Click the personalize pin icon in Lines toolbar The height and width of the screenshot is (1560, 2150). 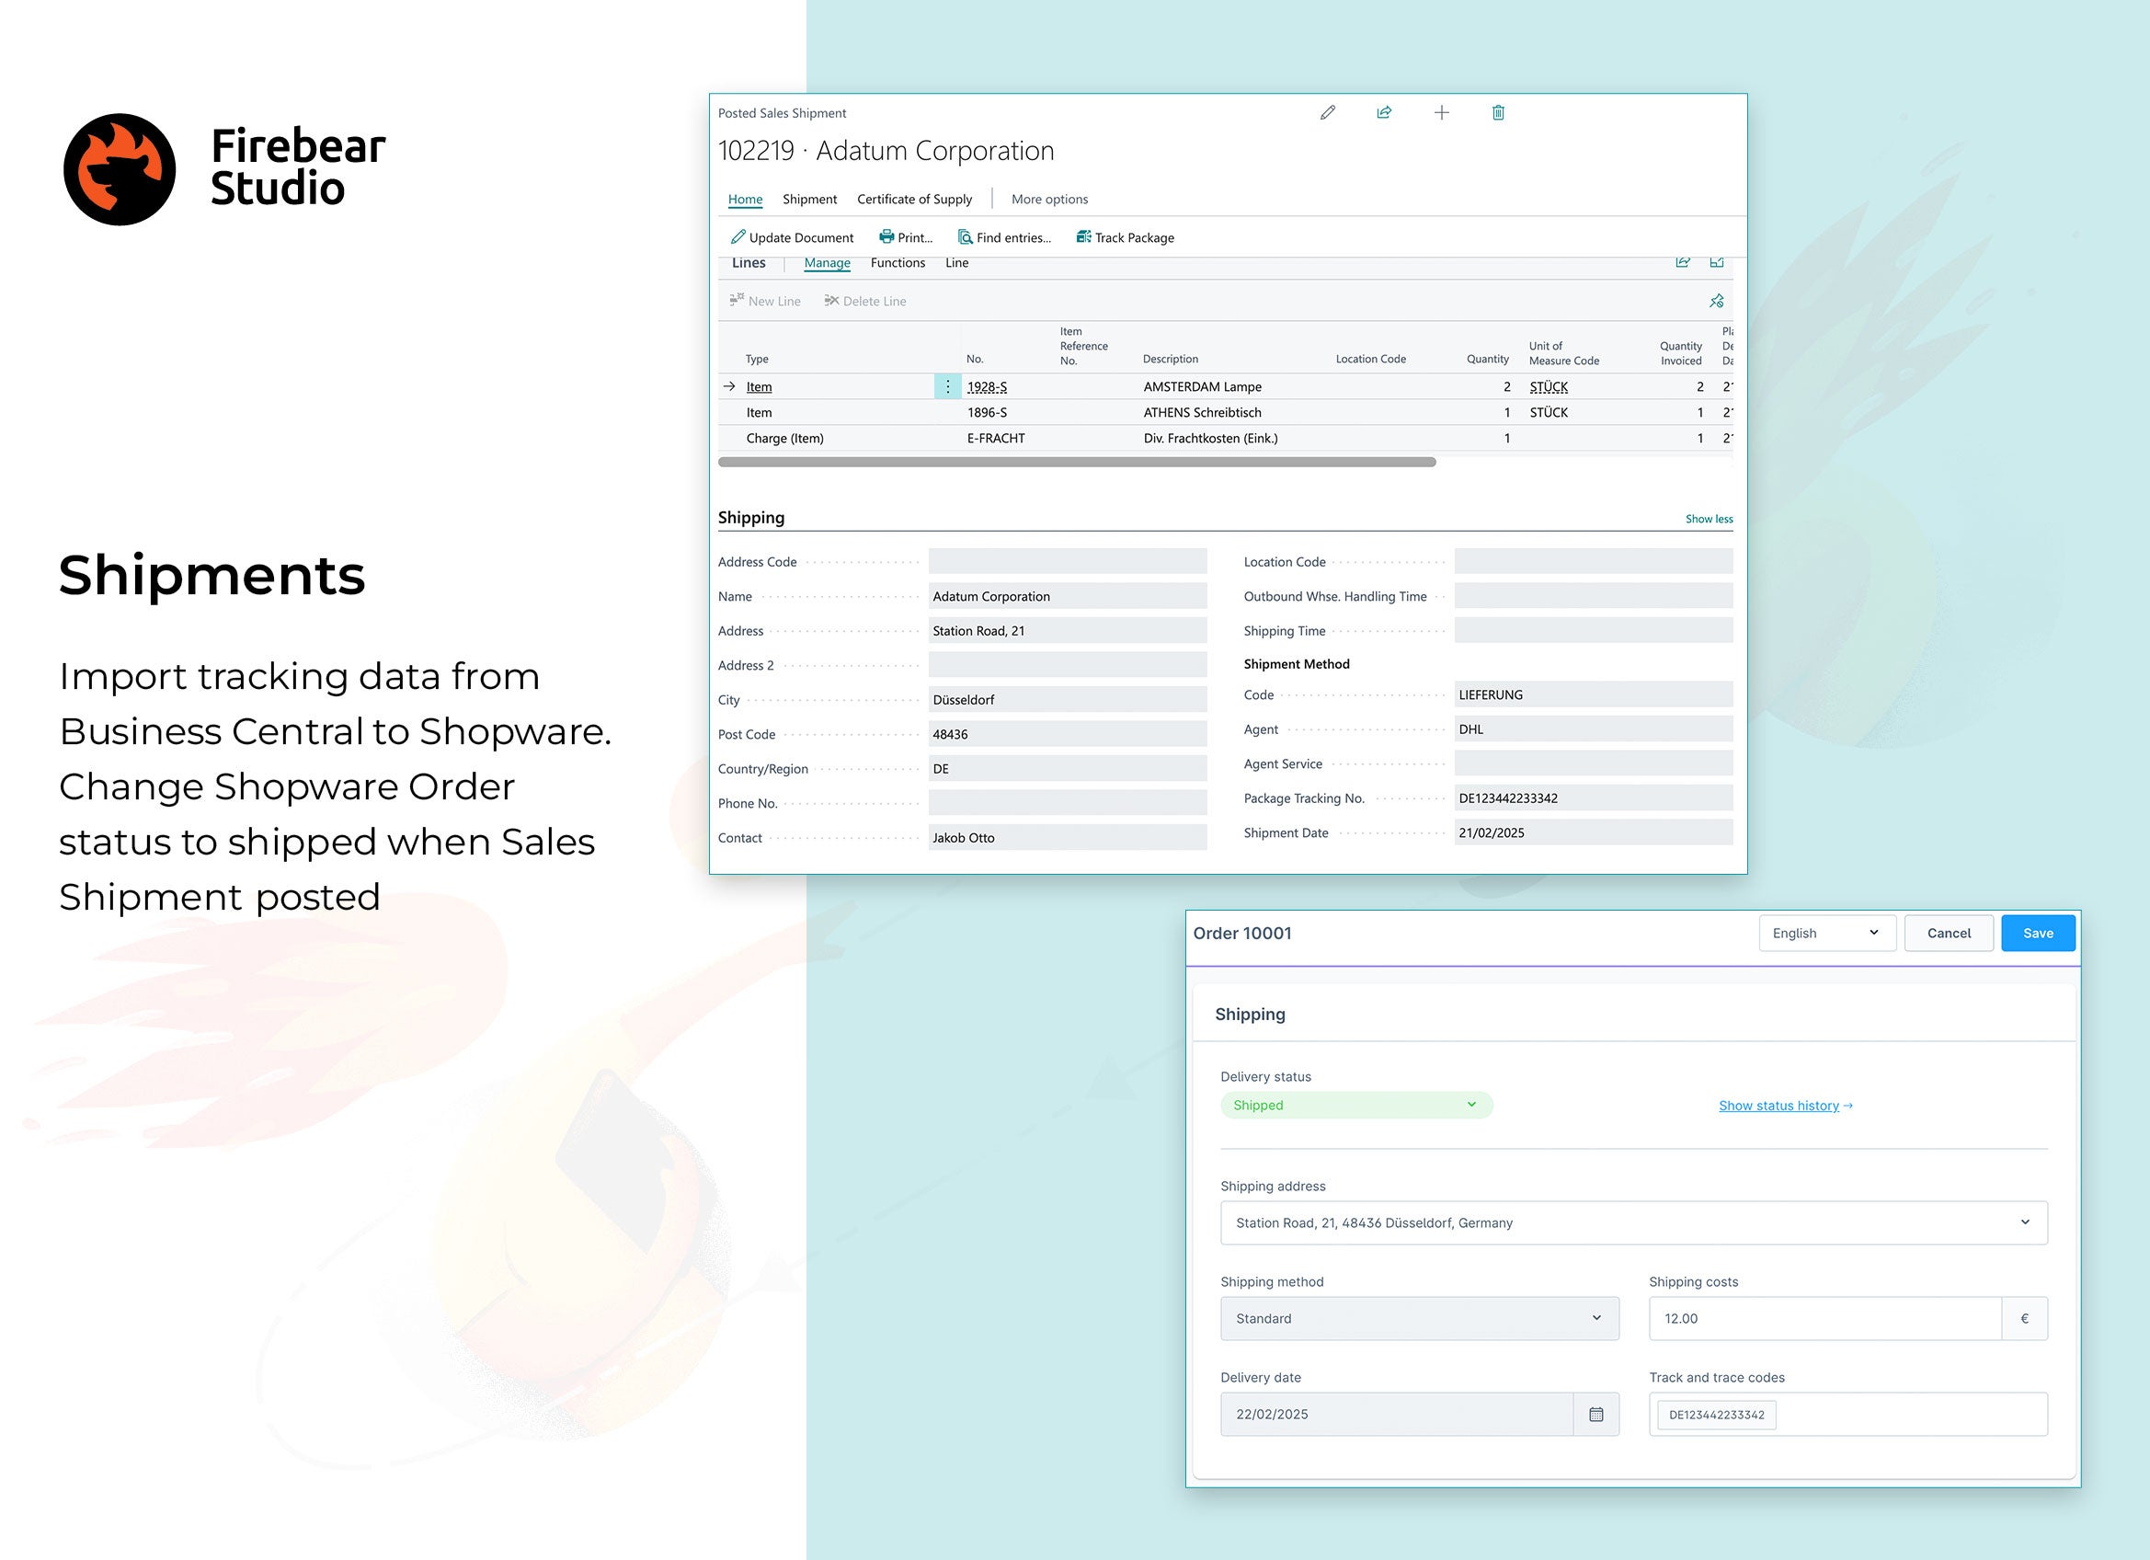pos(1717,301)
